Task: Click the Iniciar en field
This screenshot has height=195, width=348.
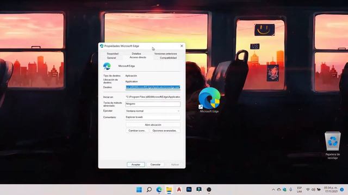Action: tap(153, 97)
